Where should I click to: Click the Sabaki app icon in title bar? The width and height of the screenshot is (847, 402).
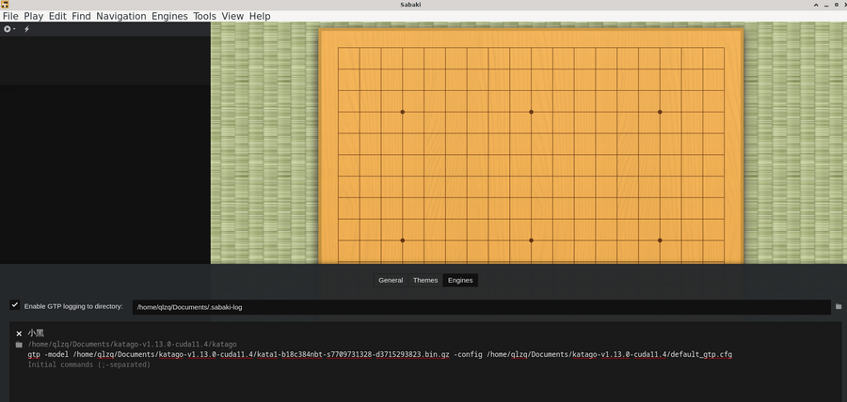pyautogui.click(x=5, y=5)
